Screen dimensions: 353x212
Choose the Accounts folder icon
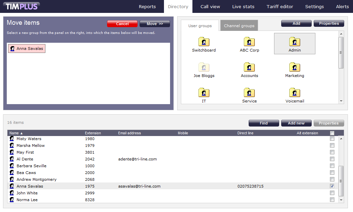[249, 67]
